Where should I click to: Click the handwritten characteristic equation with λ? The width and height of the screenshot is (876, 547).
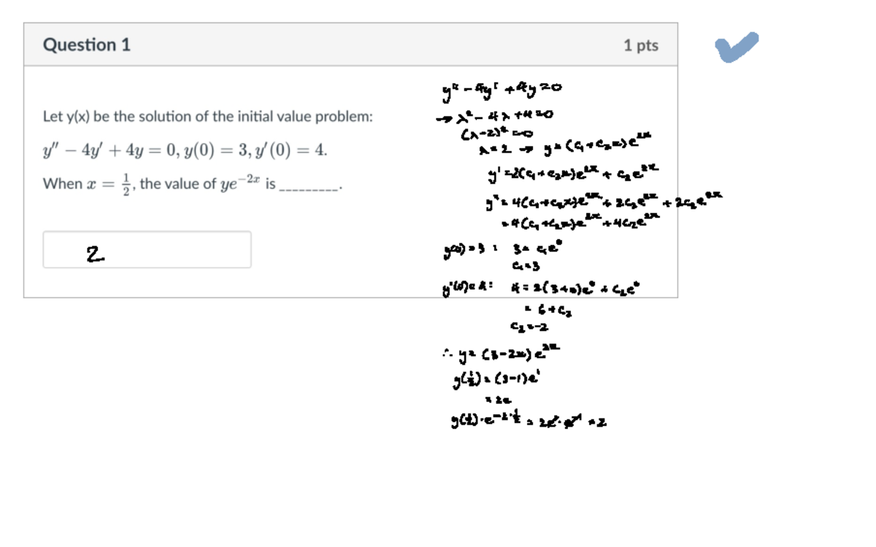click(496, 115)
